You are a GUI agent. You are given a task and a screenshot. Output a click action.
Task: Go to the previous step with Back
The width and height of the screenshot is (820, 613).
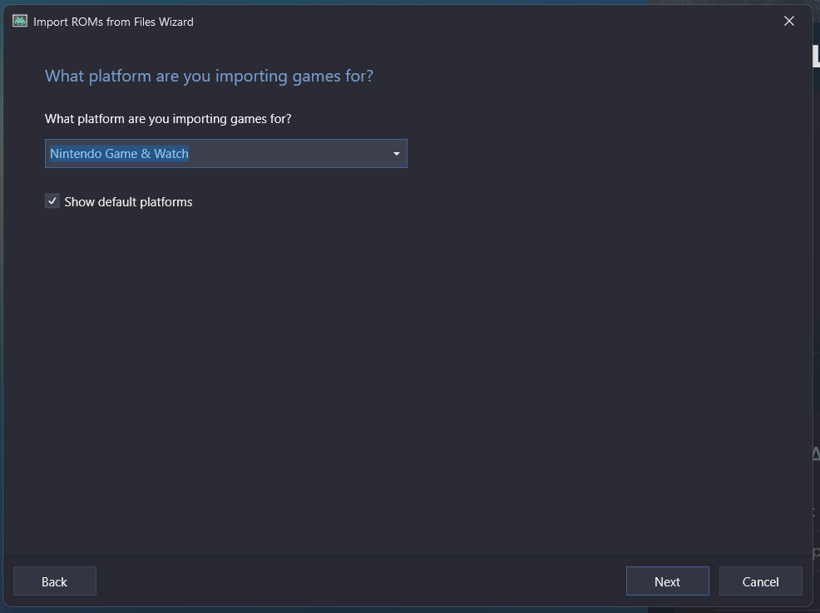[x=54, y=581]
